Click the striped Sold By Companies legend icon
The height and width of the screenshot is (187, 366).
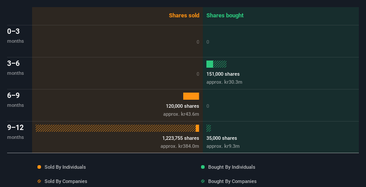(x=39, y=181)
